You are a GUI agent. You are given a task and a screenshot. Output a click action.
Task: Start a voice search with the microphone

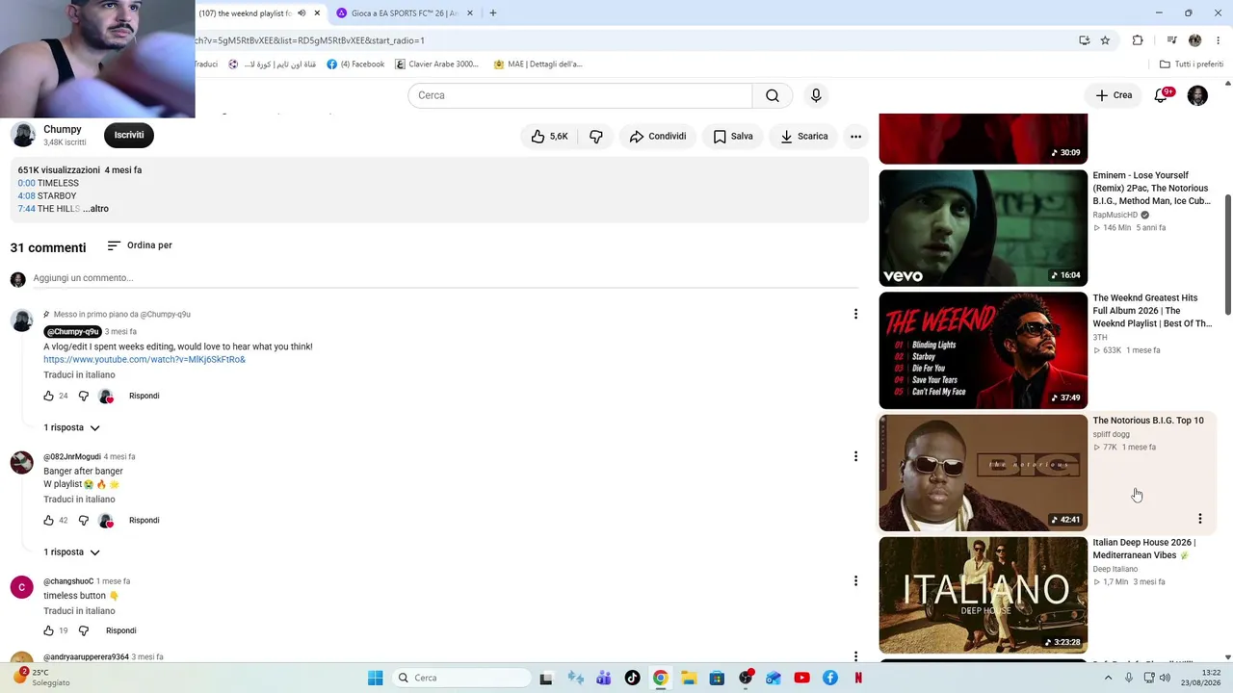[816, 95]
